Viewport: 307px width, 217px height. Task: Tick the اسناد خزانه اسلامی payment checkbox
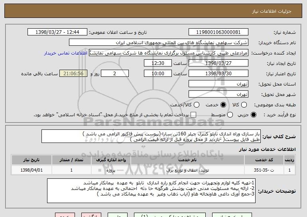pos(193,115)
